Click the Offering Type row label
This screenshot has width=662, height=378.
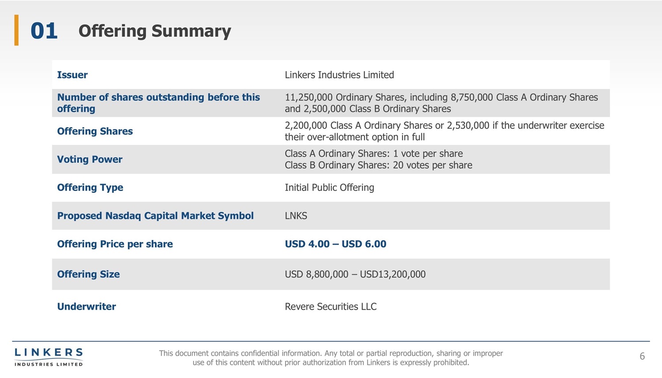90,187
